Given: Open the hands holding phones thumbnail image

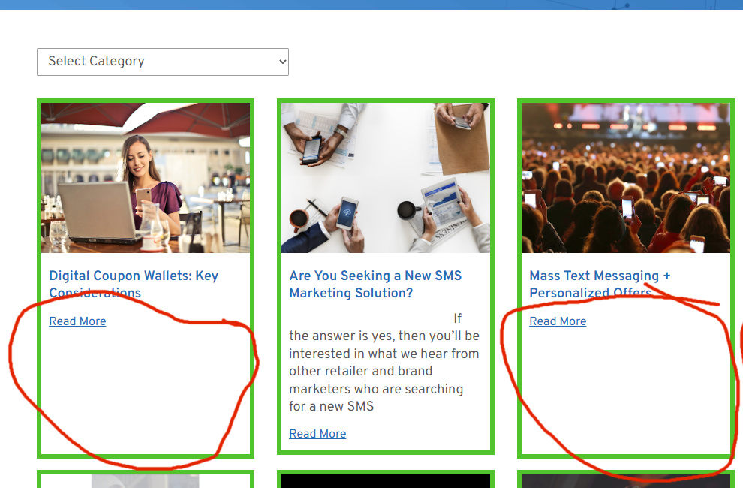Looking at the screenshot, I should click(x=386, y=178).
